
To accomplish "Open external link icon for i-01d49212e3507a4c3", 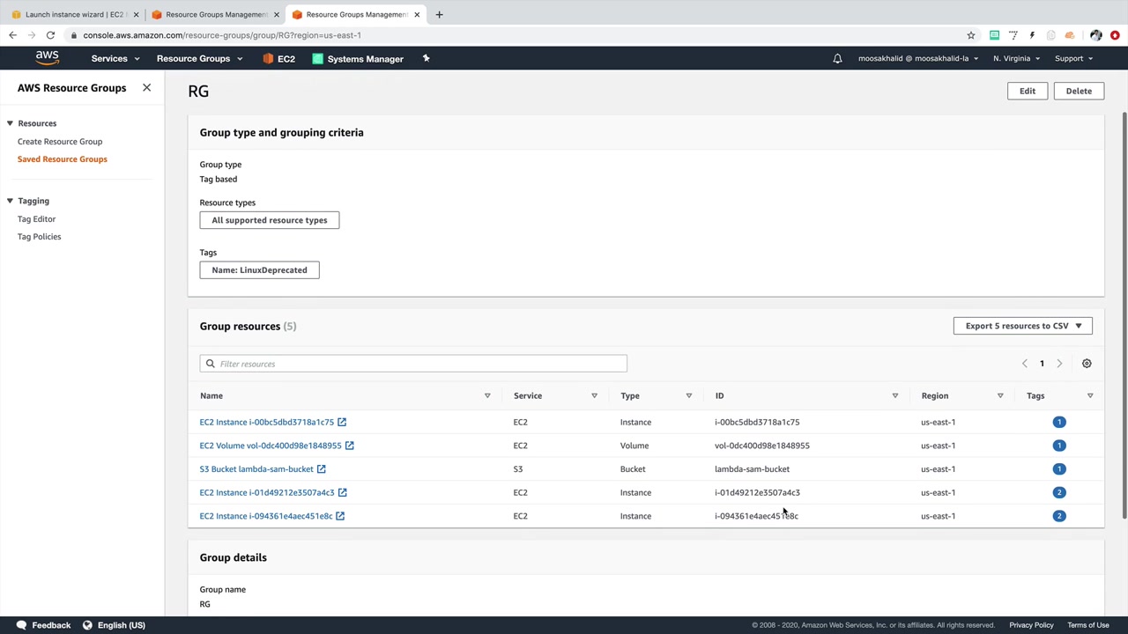I will [x=343, y=493].
